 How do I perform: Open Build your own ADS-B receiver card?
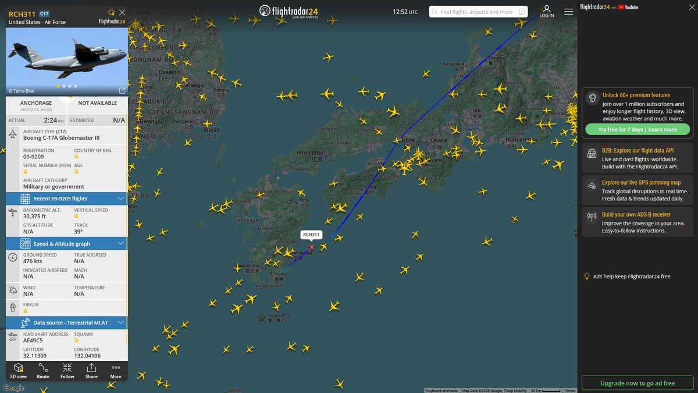[638, 222]
